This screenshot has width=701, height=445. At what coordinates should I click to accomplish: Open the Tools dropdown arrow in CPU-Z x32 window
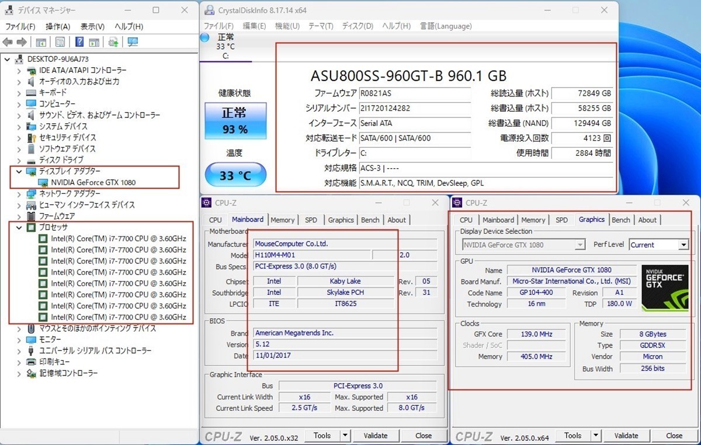(345, 436)
